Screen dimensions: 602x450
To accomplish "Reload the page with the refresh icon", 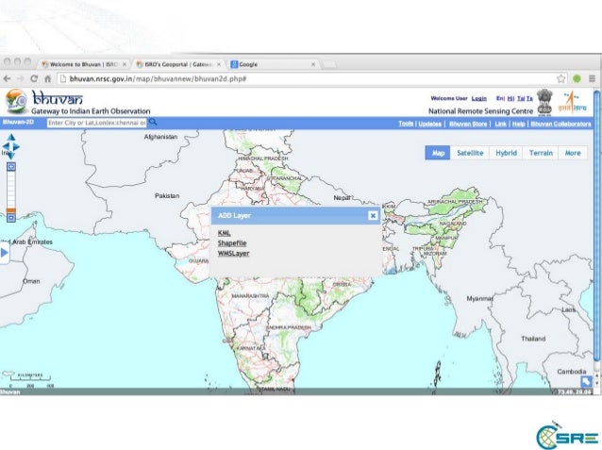I will point(34,78).
